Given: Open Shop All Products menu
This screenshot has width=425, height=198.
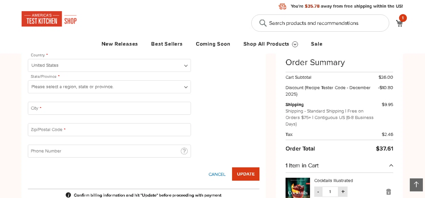Looking at the screenshot, I should [x=266, y=44].
